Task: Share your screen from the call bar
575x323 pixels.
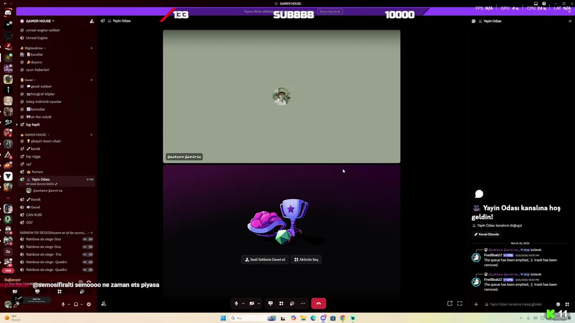Action: (270, 304)
